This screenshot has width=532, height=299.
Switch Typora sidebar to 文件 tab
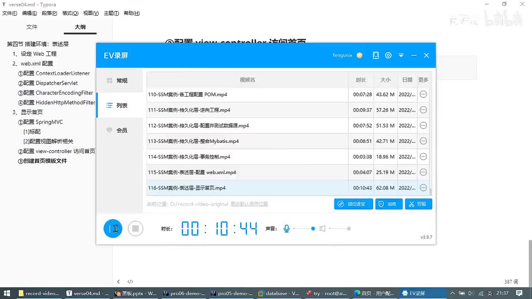click(32, 27)
